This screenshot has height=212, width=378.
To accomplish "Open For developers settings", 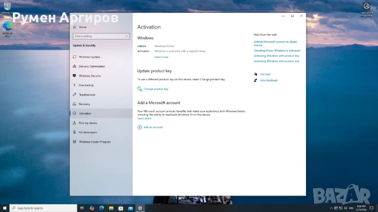I will [101, 132].
